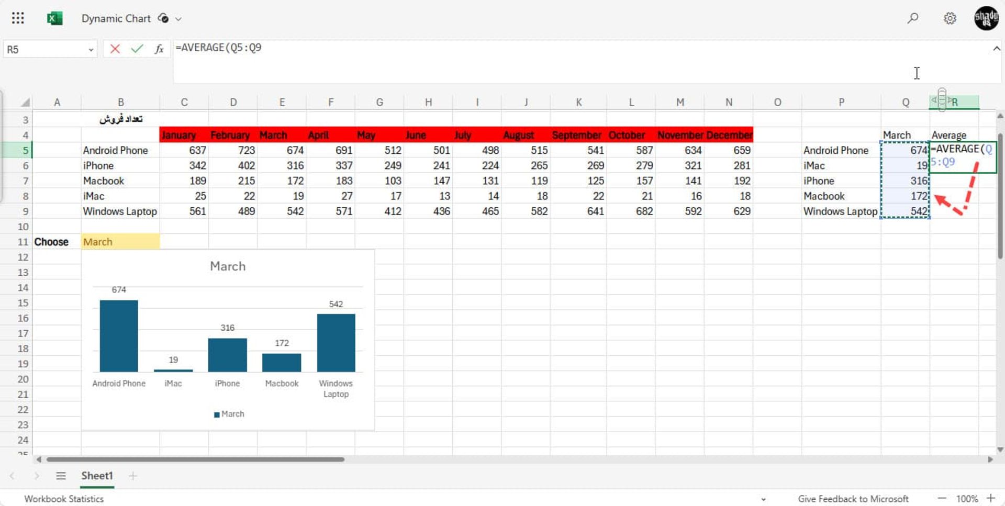
Task: Click the iMac label in chart axis
Action: tap(173, 384)
